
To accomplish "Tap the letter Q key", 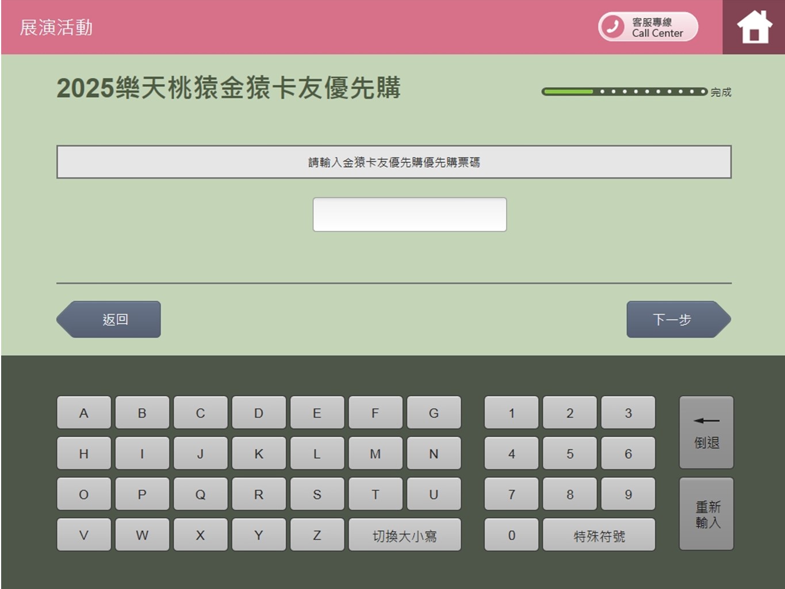I will tap(201, 494).
